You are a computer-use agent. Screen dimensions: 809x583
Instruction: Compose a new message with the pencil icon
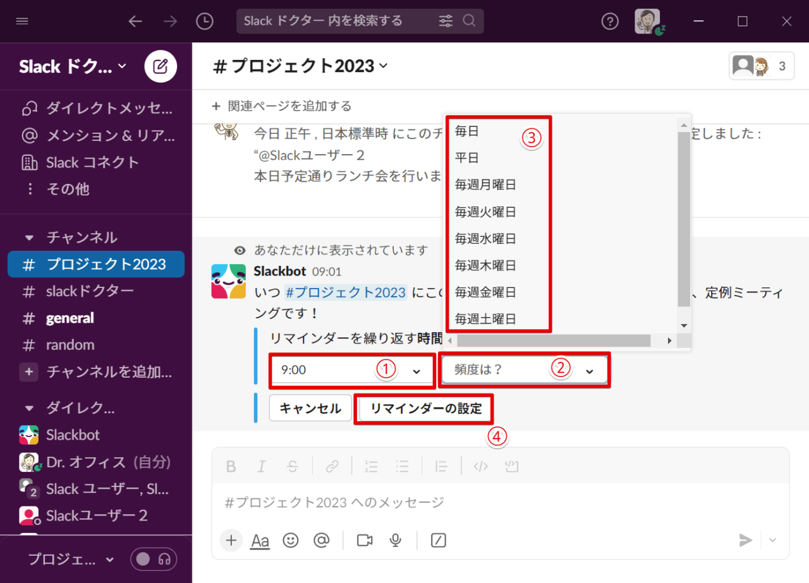coord(161,66)
